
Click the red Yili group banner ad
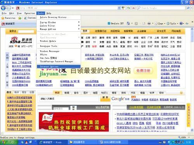coord(74,122)
